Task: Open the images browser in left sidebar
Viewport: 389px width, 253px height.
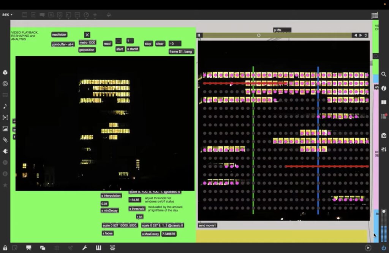Action: pos(5,129)
